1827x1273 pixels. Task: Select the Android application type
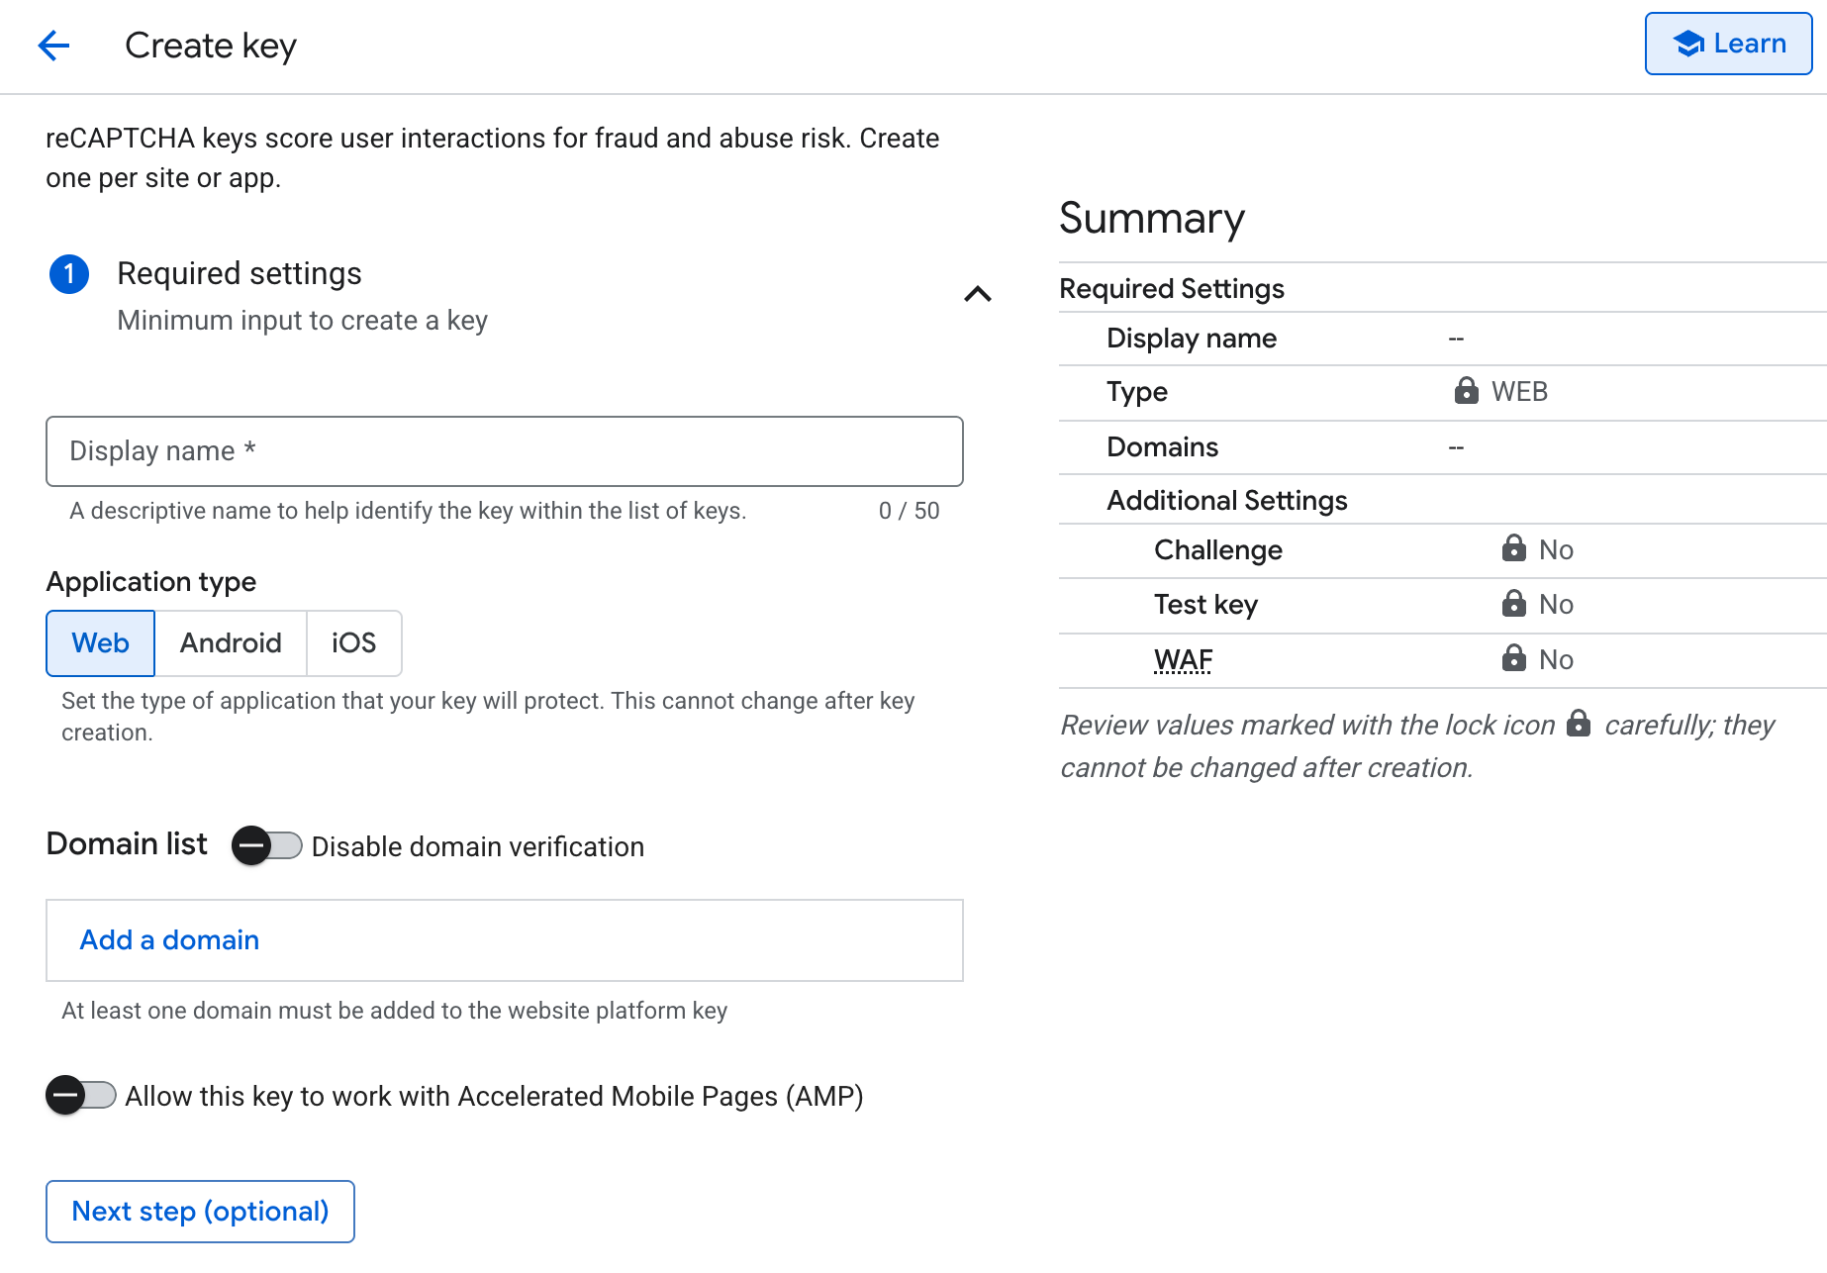point(231,643)
